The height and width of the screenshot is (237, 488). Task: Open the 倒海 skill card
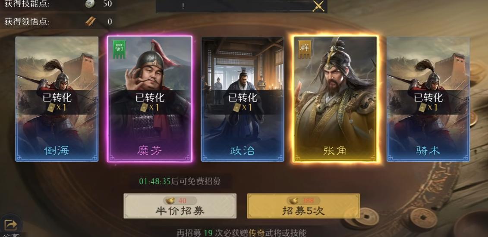(57, 99)
